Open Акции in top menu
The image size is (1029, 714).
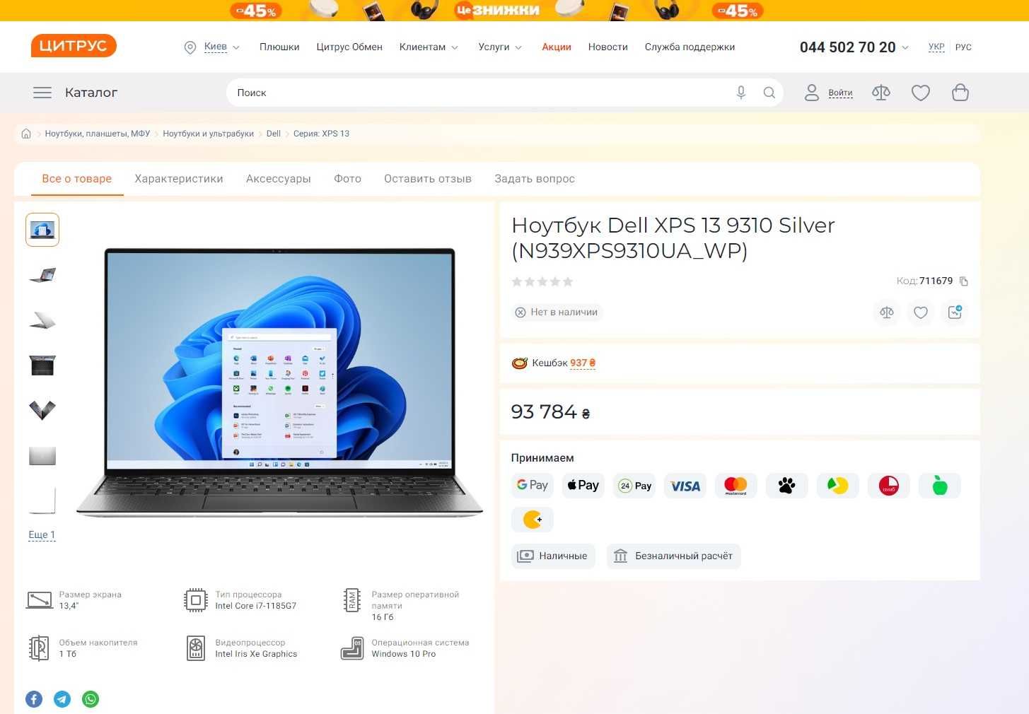click(x=557, y=47)
